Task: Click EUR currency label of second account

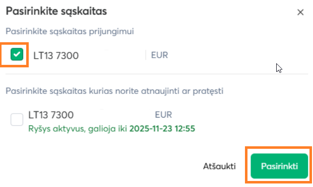Action: tap(163, 115)
